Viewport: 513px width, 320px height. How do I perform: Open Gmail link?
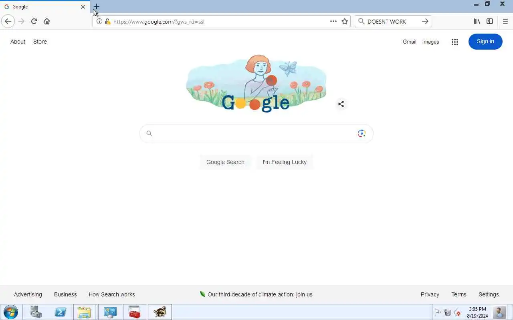[x=410, y=42]
